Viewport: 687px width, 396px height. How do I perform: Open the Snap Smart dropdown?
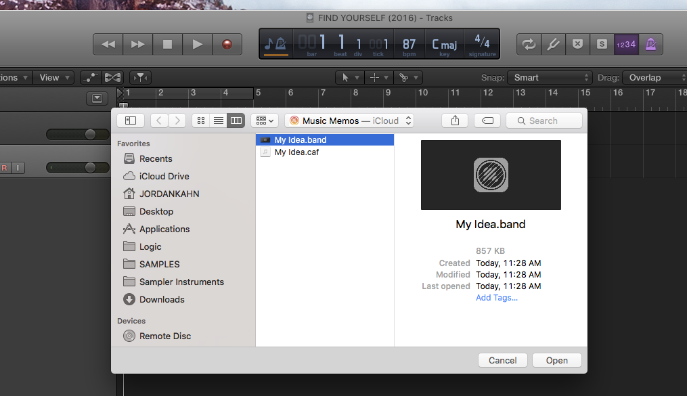tap(549, 78)
